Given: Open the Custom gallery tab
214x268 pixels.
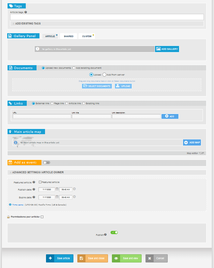Looking at the screenshot, I should pos(87,36).
